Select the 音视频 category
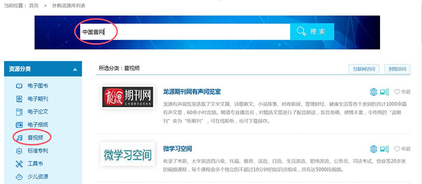 coord(35,138)
